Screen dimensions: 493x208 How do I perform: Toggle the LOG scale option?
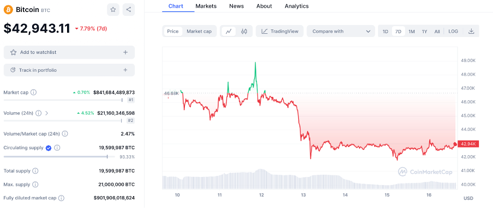click(x=453, y=31)
